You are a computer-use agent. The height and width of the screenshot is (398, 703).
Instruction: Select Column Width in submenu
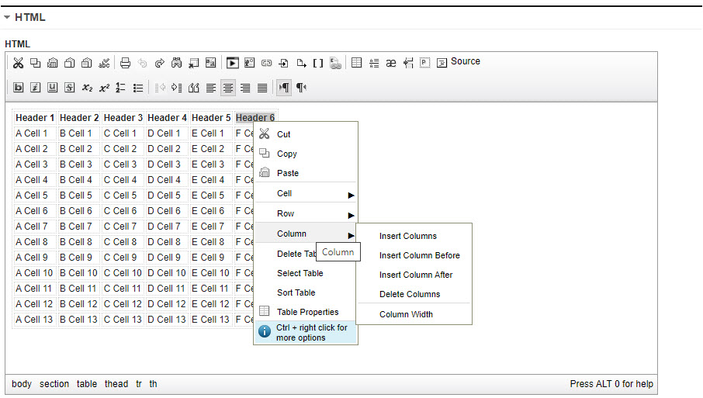tap(414, 314)
